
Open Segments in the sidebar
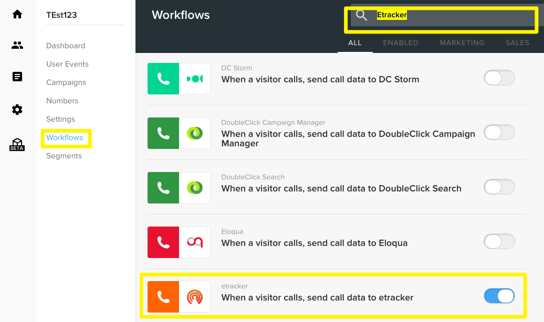64,156
